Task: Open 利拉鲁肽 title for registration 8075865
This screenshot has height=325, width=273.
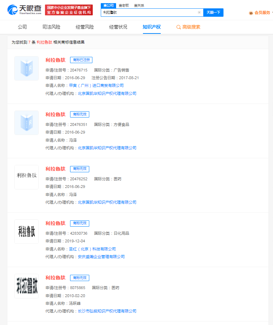Action: pyautogui.click(x=55, y=278)
